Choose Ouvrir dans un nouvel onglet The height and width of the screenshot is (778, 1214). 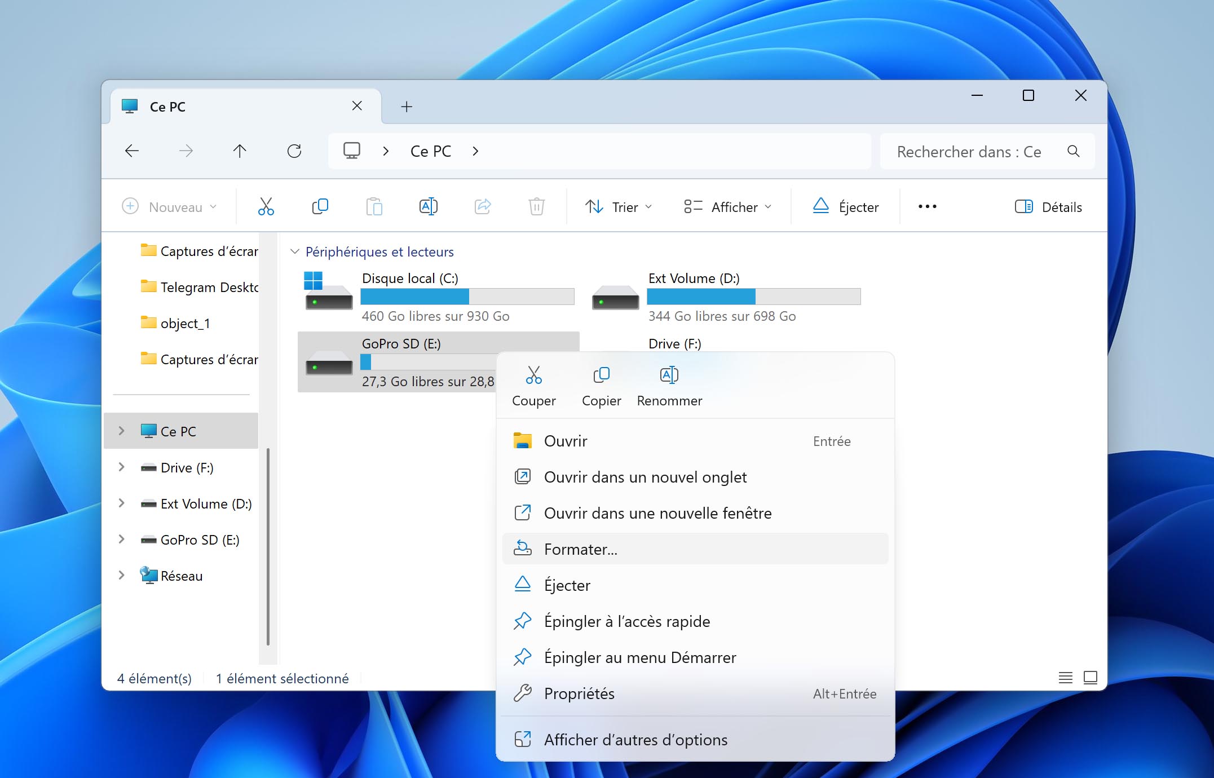[695, 477]
